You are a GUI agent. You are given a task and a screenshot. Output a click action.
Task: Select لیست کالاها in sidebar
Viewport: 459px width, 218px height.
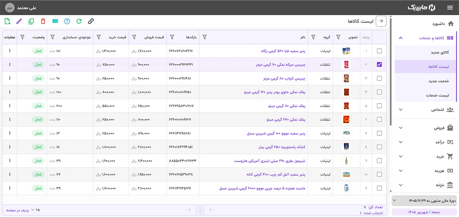pos(425,66)
